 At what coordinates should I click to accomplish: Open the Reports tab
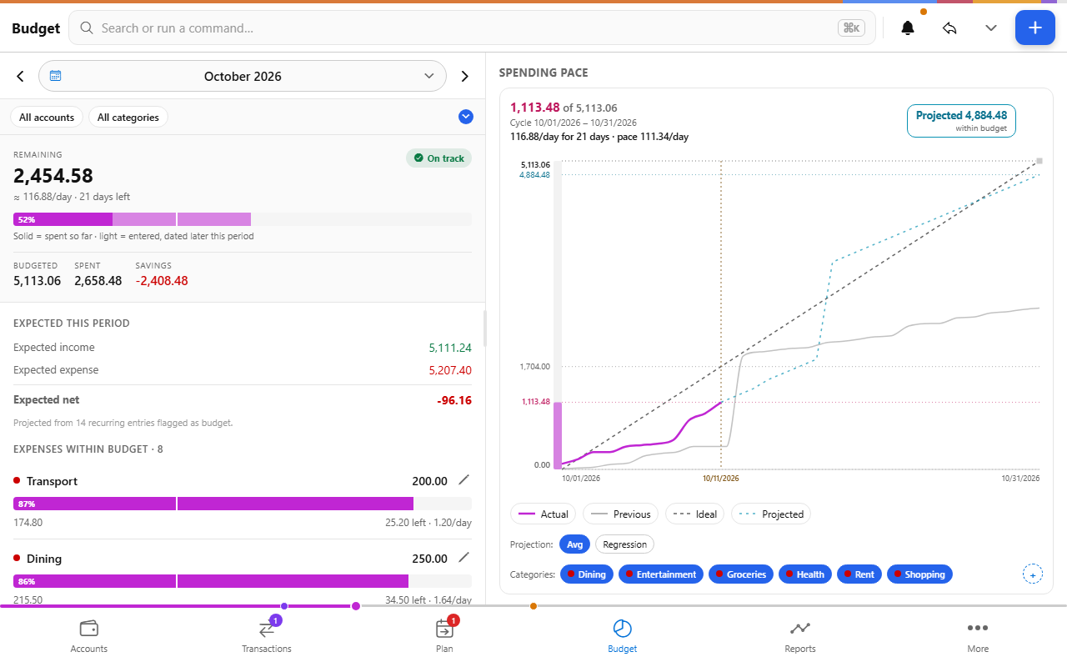[800, 635]
